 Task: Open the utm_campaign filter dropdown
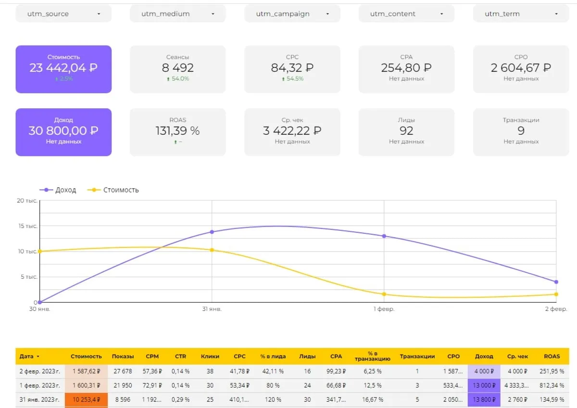pyautogui.click(x=292, y=14)
